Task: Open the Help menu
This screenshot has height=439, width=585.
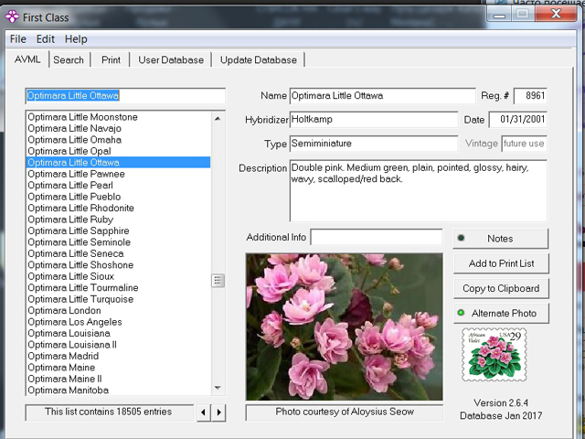Action: (x=76, y=38)
